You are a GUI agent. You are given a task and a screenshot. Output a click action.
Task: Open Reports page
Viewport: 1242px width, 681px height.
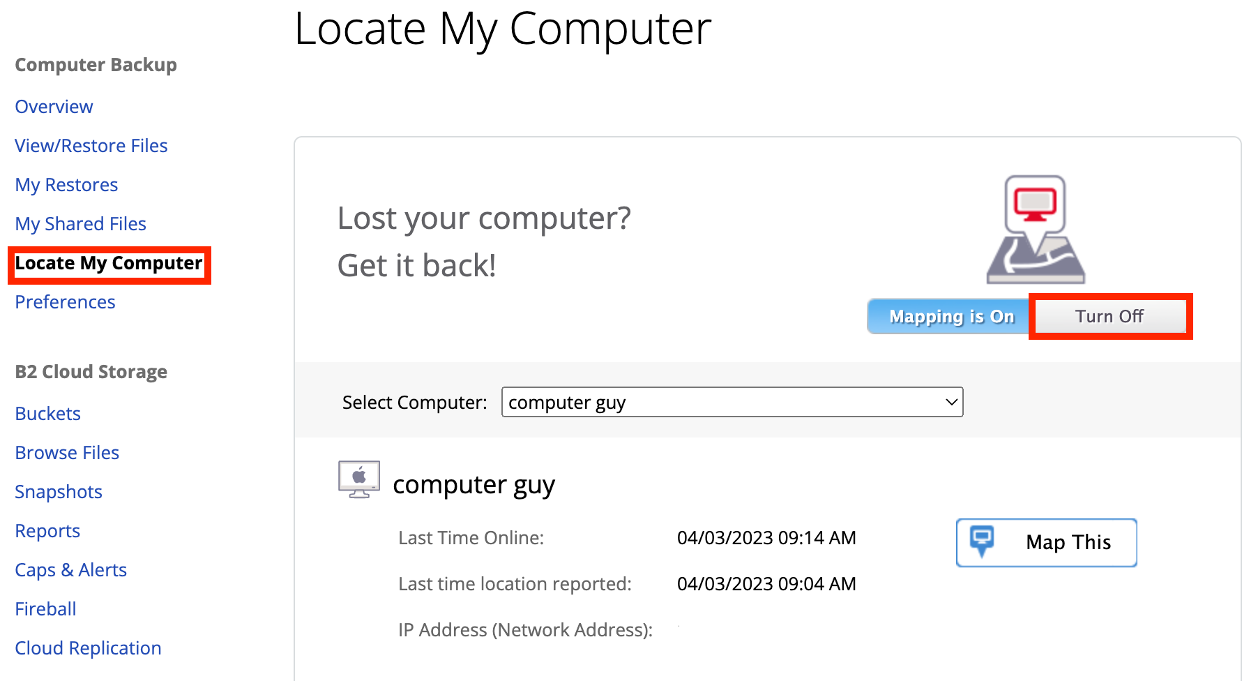[x=47, y=531]
